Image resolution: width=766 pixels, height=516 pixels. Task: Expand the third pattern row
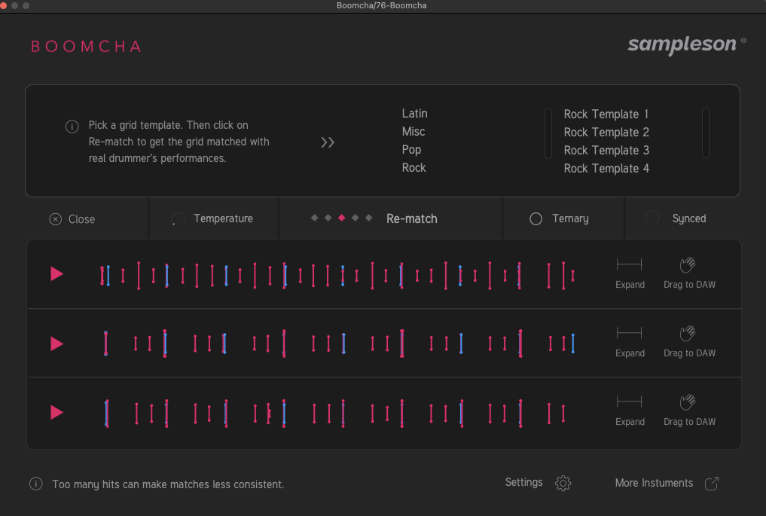pos(629,402)
